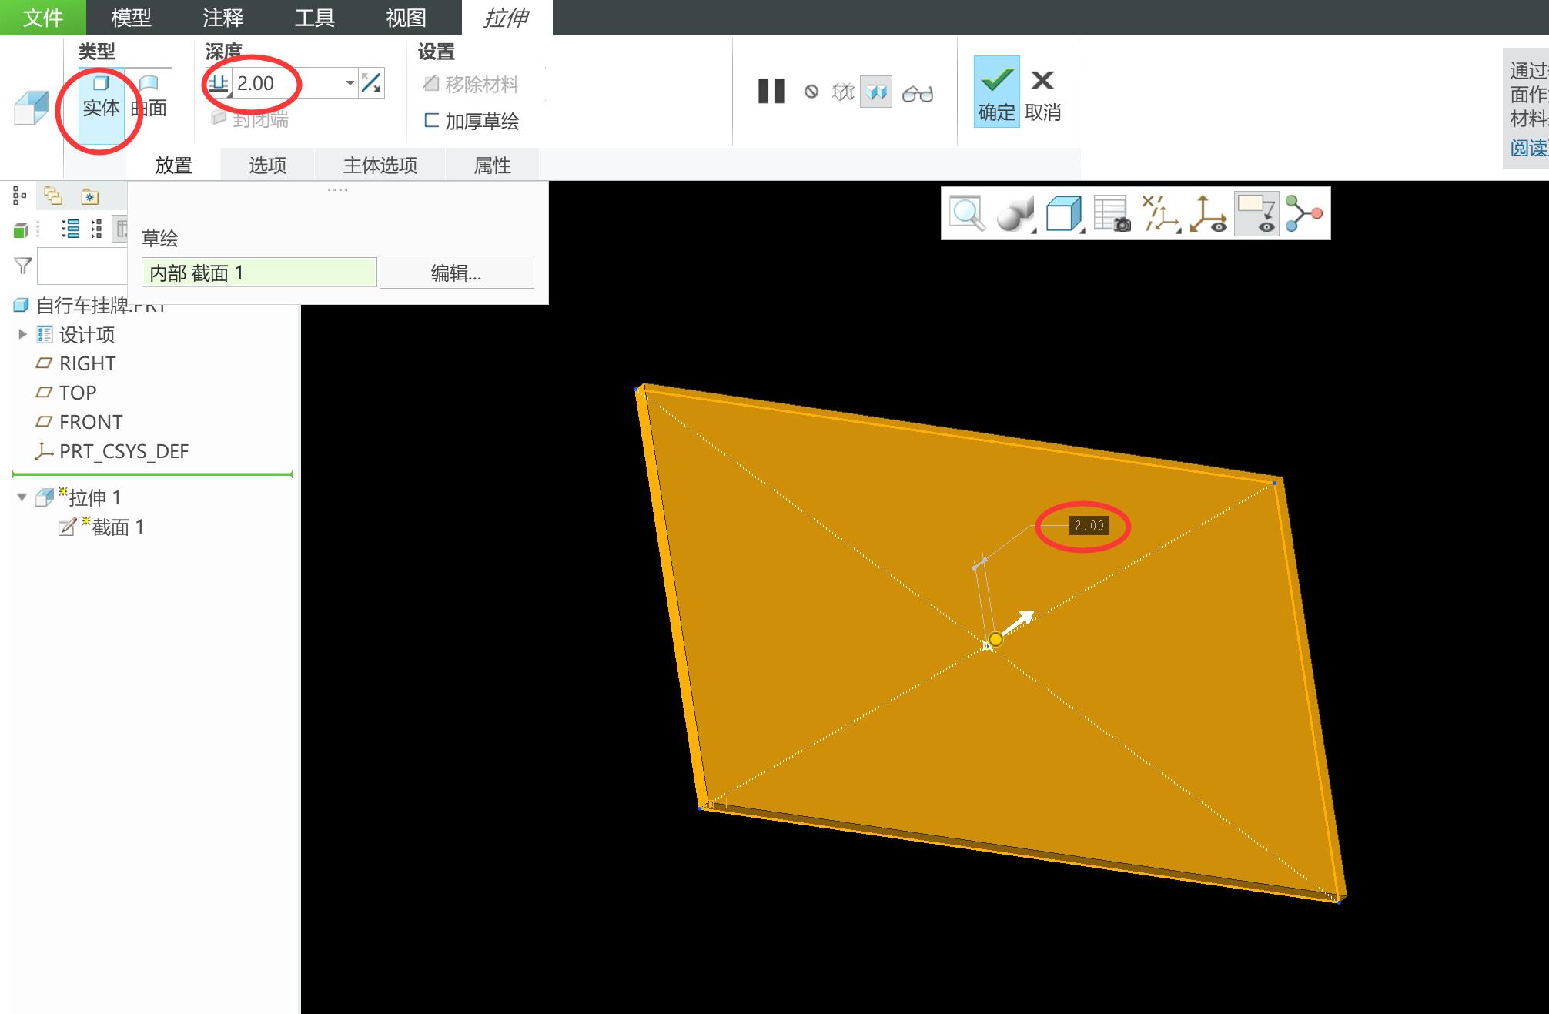
Task: Click the flip depth direction icon
Action: [x=371, y=83]
